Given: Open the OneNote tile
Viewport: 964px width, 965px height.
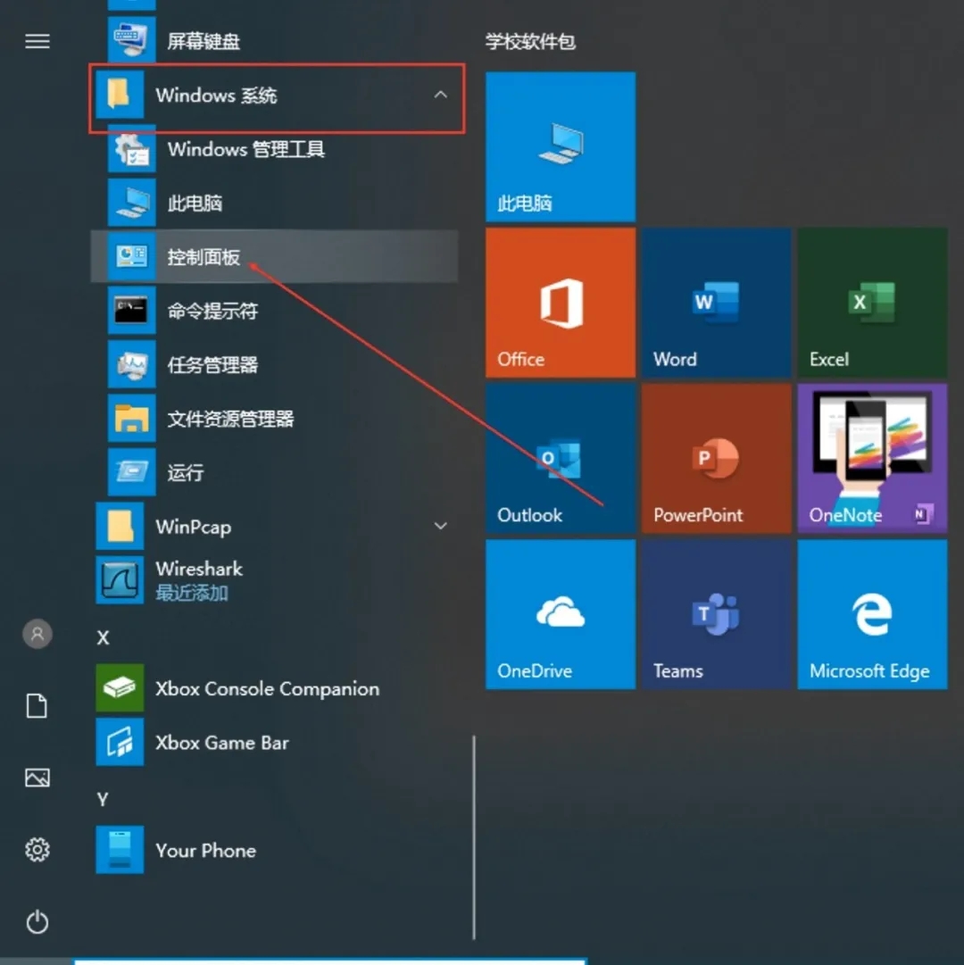Looking at the screenshot, I should [x=871, y=458].
